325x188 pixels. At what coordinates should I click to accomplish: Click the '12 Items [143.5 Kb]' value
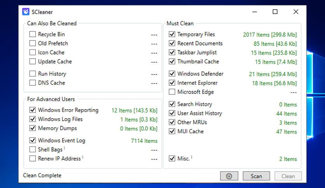tap(135, 110)
